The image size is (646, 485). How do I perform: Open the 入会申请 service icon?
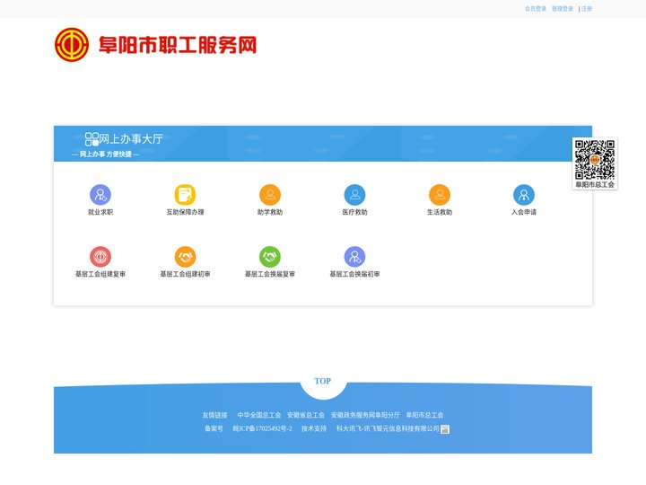point(524,195)
